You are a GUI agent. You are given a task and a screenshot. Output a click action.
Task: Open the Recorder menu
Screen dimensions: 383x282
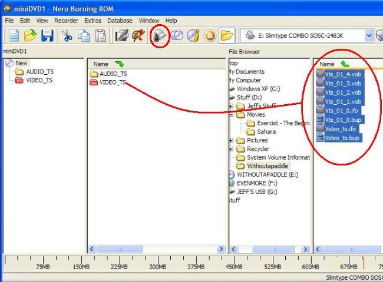click(x=66, y=21)
